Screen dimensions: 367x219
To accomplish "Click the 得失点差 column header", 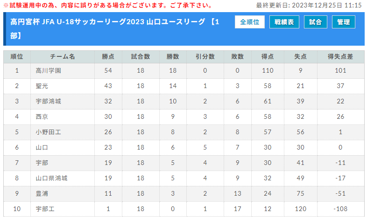I will [340, 57].
